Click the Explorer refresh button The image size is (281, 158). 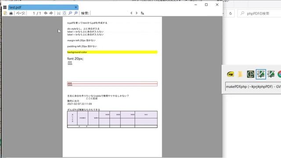231,14
